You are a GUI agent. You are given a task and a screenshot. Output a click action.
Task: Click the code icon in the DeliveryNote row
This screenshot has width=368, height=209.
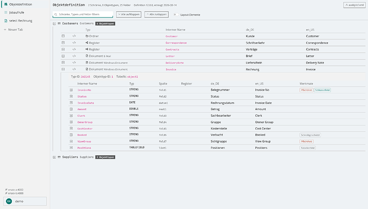click(74, 62)
